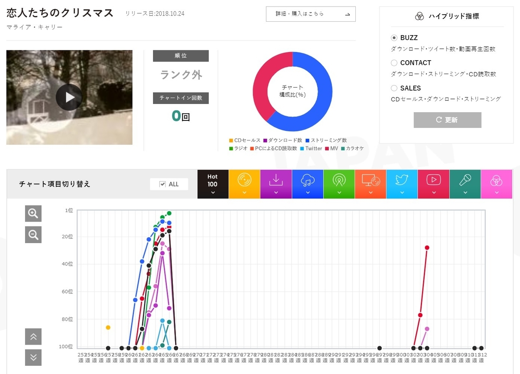Viewport: 520px width, 374px height.
Task: Click the zoom-in magnifier on the chart
Action: click(x=33, y=213)
